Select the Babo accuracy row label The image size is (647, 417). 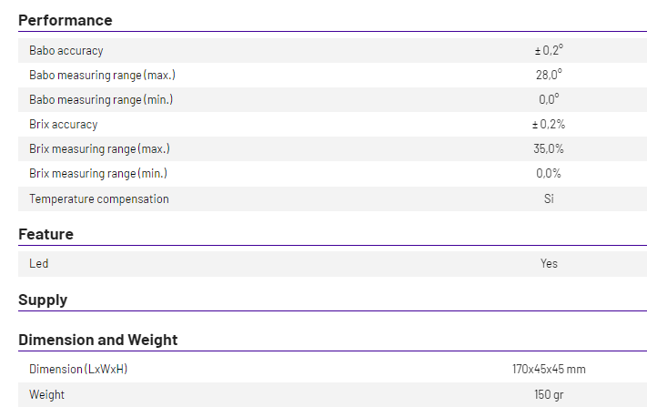pyautogui.click(x=66, y=51)
